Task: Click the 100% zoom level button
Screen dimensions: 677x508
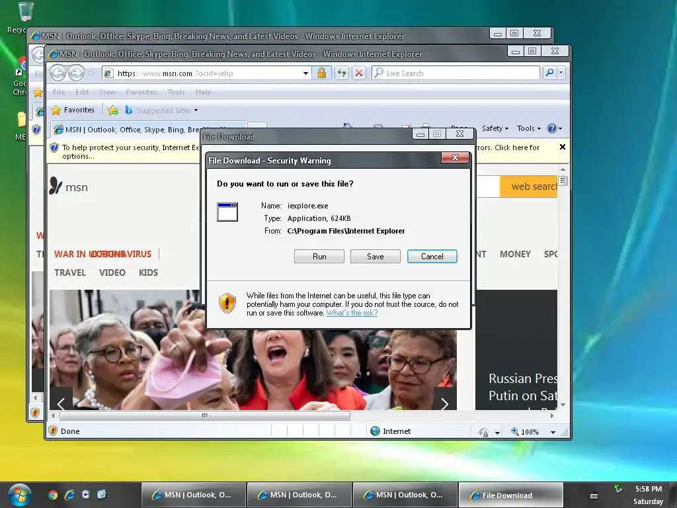Action: click(x=524, y=431)
